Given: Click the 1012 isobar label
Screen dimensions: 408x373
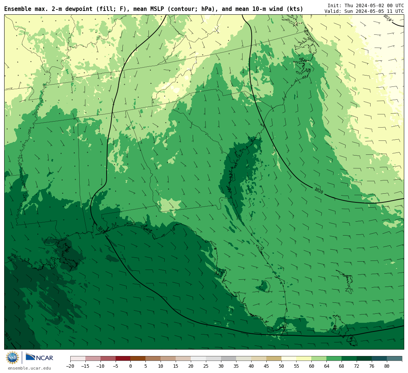Looking at the screenshot, I should coord(8,337).
